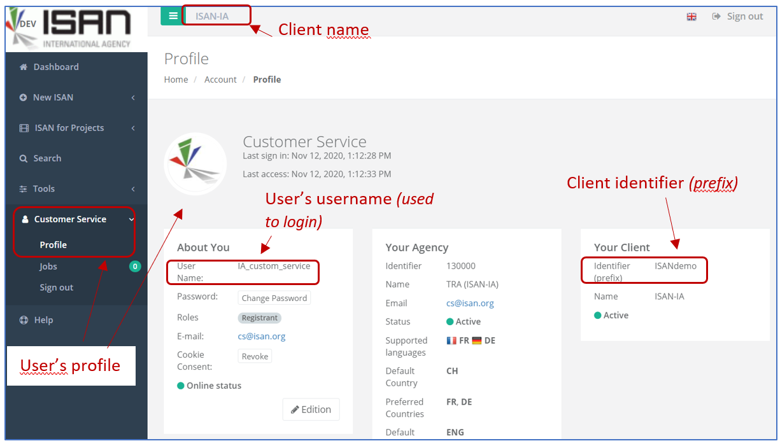The height and width of the screenshot is (441, 780).
Task: Click the Active status in Your Agency
Action: (x=464, y=322)
